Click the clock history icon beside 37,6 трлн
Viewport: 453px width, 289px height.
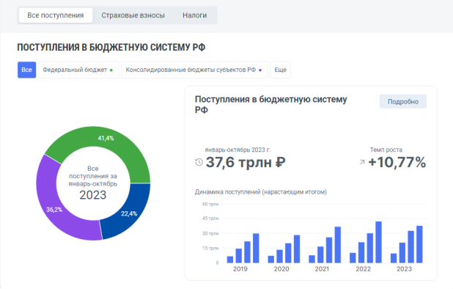tap(199, 162)
